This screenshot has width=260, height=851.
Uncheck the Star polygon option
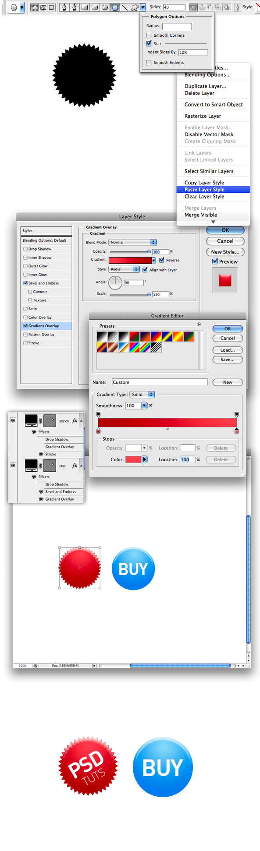pyautogui.click(x=149, y=43)
